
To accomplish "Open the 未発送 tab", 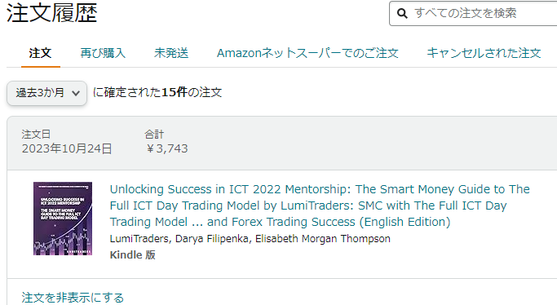I will 171,53.
